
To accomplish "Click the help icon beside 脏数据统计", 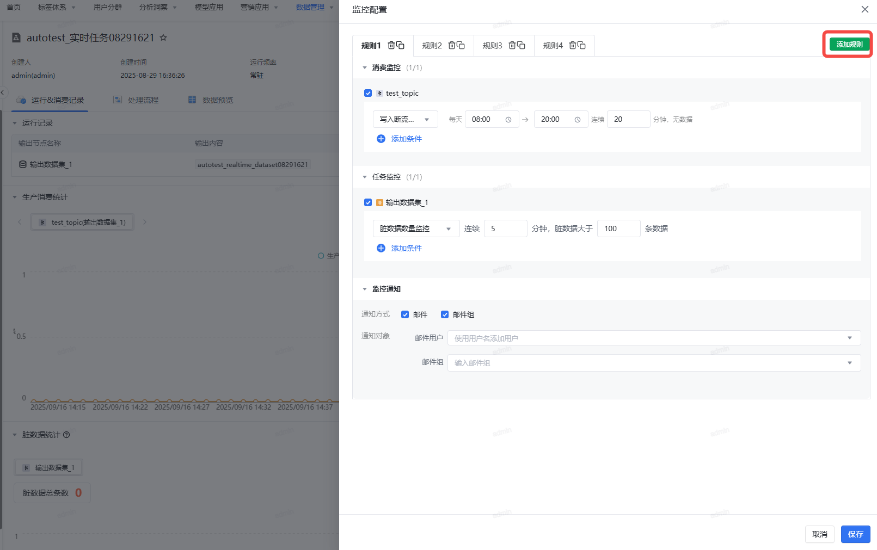I will tap(66, 435).
